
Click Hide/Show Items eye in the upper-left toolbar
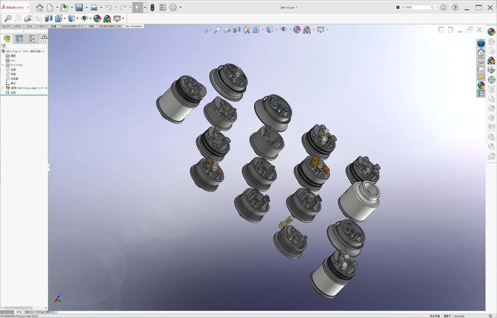click(x=84, y=18)
